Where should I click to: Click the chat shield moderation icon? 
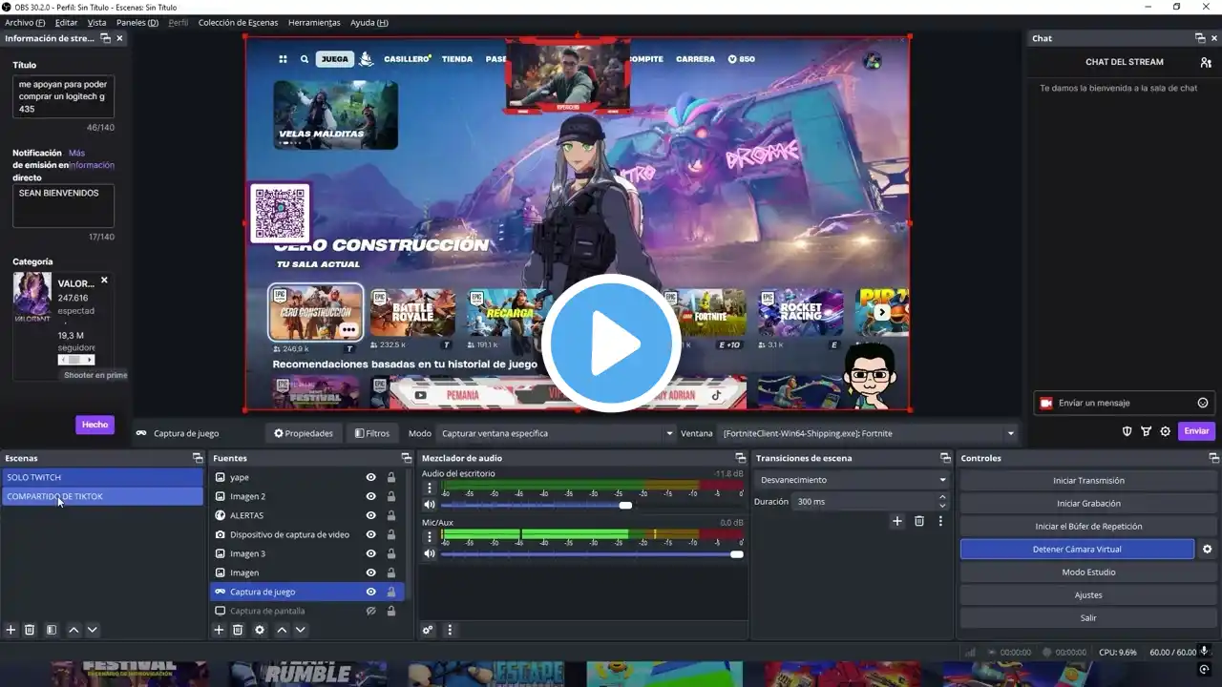pos(1127,431)
